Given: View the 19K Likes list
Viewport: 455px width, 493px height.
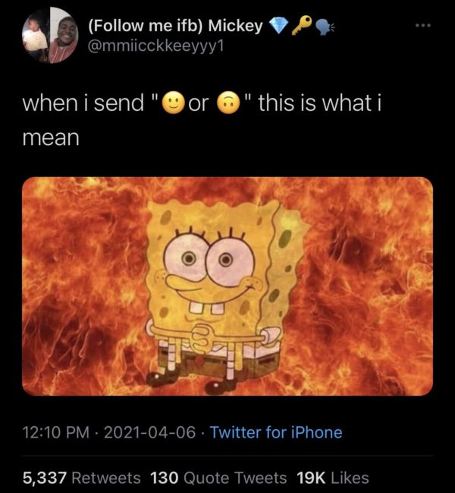Looking at the screenshot, I should click(x=332, y=478).
